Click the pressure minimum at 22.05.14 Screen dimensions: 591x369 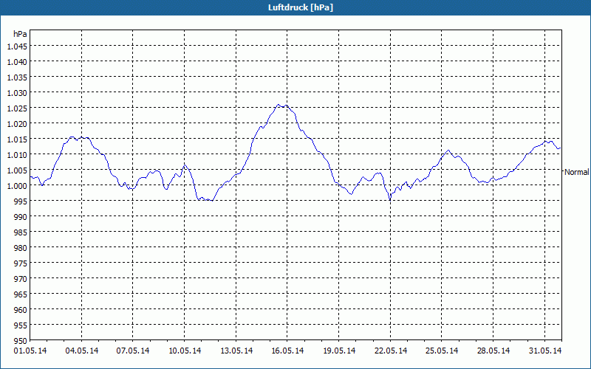click(390, 199)
